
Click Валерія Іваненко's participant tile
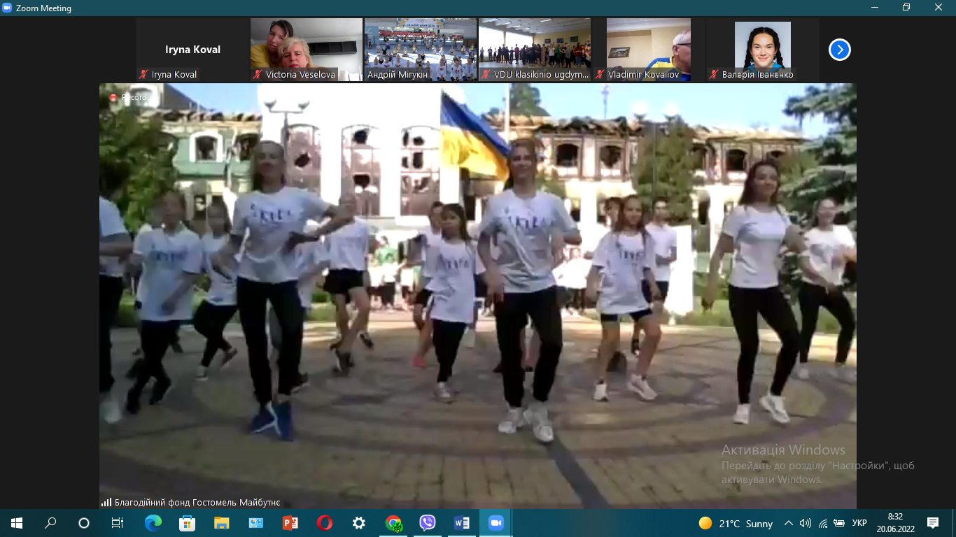[x=762, y=50]
